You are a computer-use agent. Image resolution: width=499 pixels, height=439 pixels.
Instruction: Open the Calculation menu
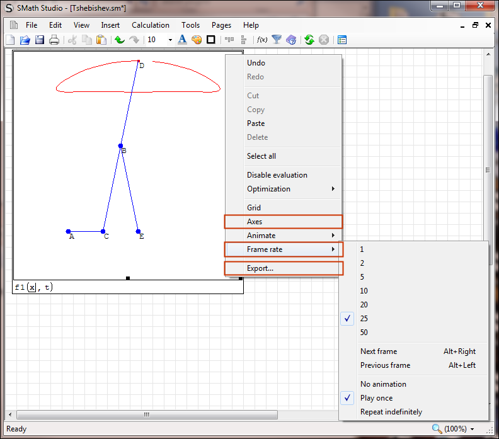tap(150, 25)
